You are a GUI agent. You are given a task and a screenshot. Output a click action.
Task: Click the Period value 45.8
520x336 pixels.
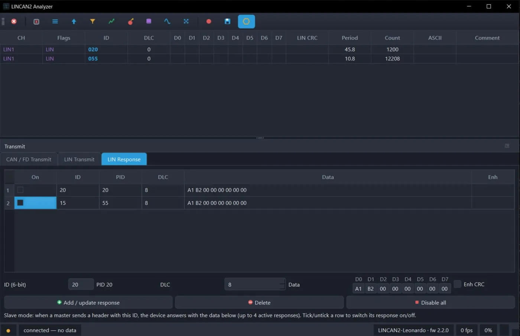(x=350, y=49)
